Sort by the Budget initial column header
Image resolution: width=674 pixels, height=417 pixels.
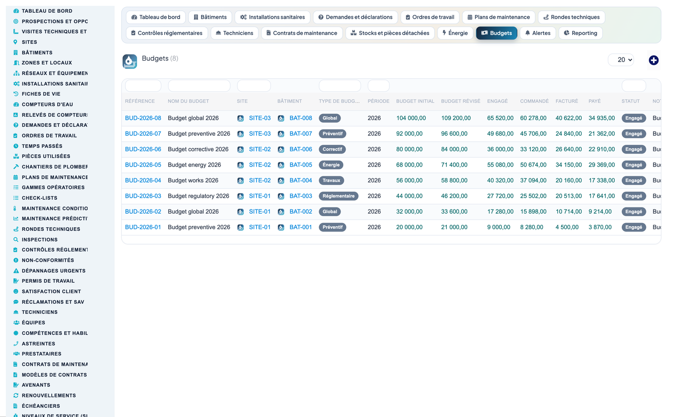pyautogui.click(x=415, y=101)
